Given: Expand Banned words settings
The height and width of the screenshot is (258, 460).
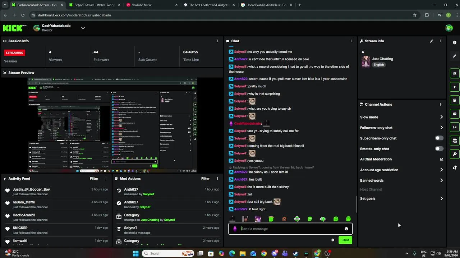Looking at the screenshot, I should tap(441, 181).
